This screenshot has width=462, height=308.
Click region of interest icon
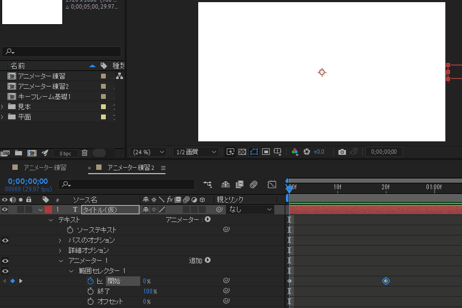tap(266, 152)
